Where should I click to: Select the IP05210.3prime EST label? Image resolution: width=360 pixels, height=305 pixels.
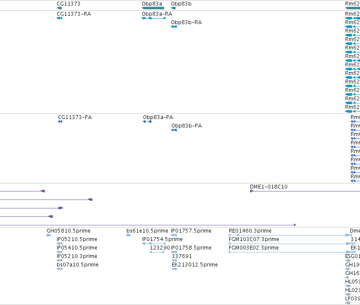77,256
